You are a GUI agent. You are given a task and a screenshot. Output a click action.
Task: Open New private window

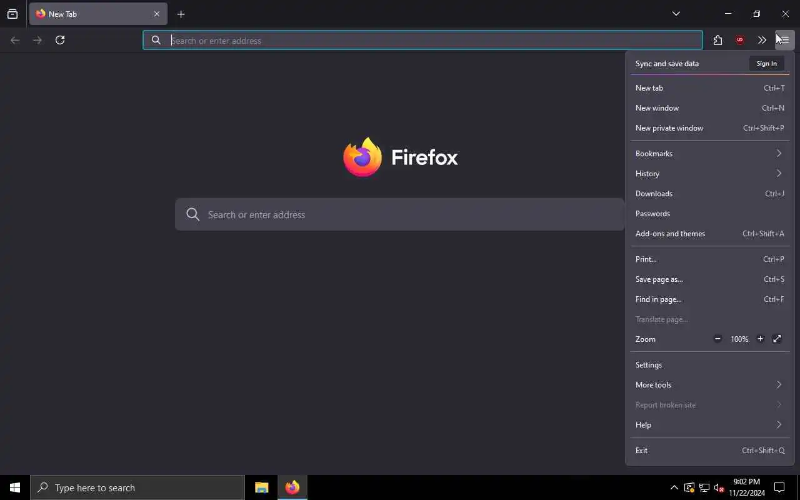coord(710,128)
